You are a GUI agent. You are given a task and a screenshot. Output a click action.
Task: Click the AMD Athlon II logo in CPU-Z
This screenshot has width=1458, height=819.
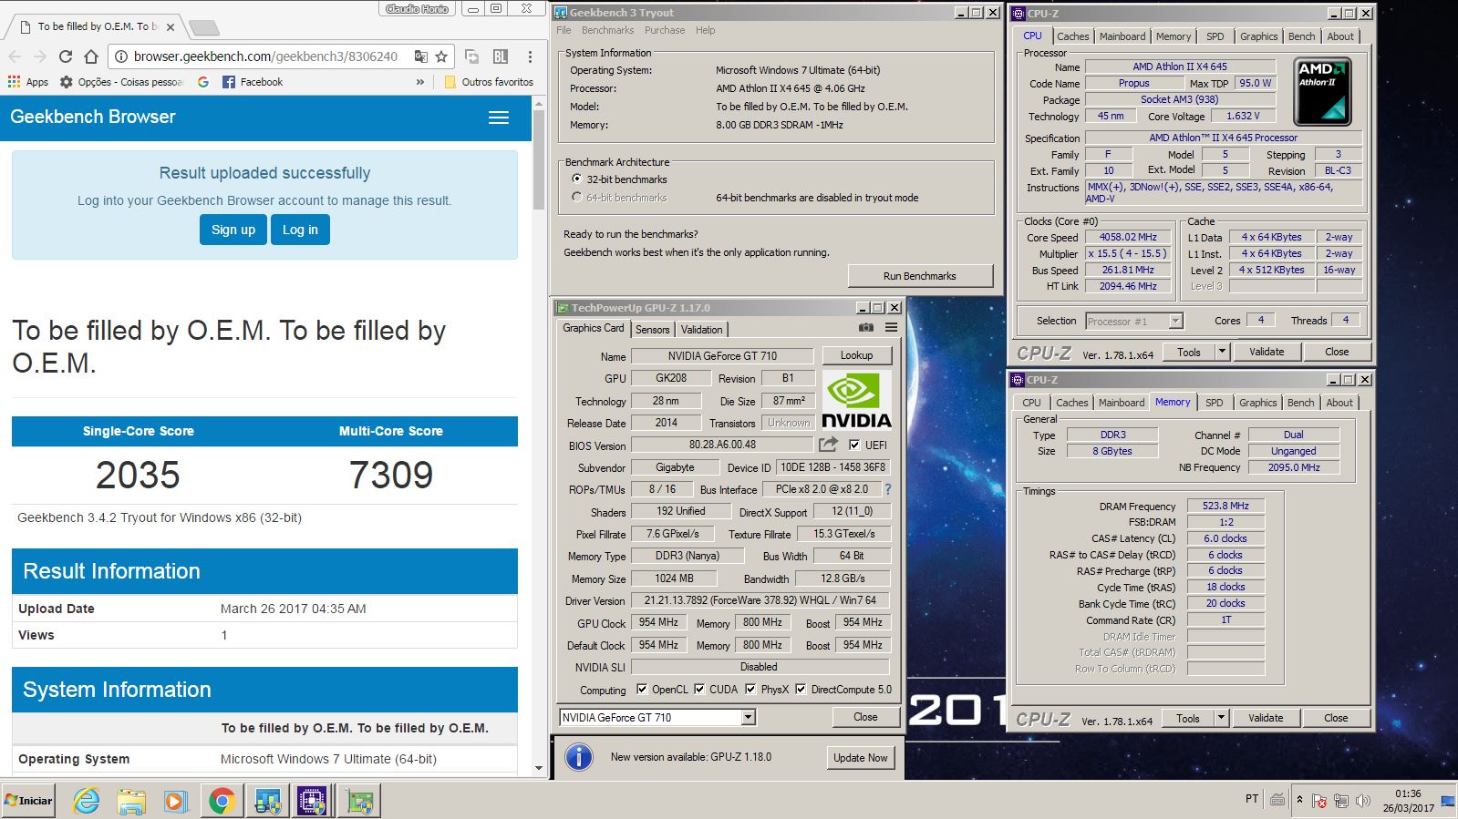[x=1322, y=91]
